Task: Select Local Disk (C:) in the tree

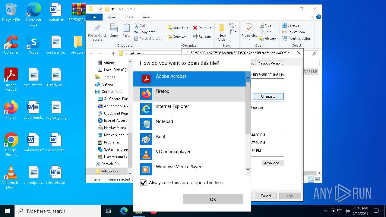Action: click(x=112, y=70)
